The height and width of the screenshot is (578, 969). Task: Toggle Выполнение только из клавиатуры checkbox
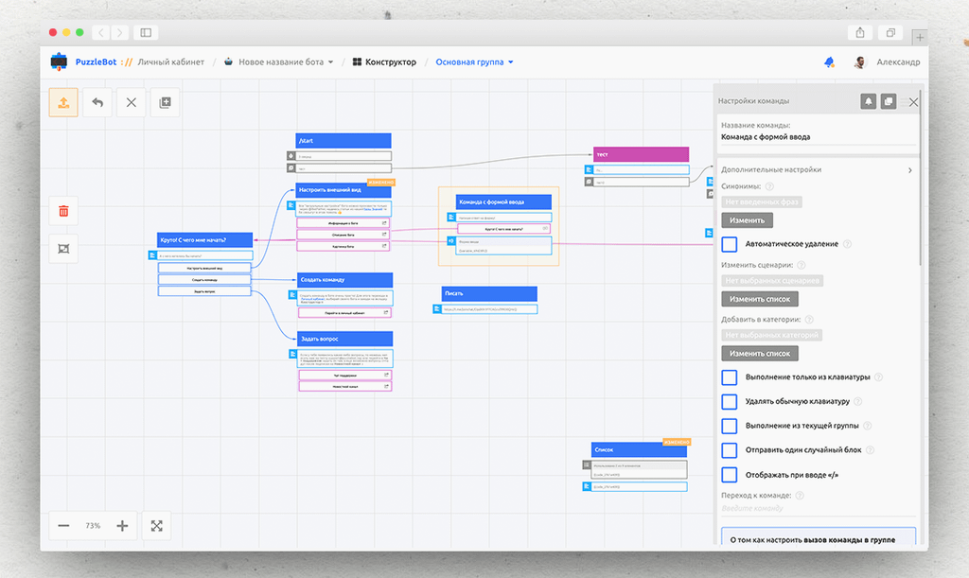(730, 377)
